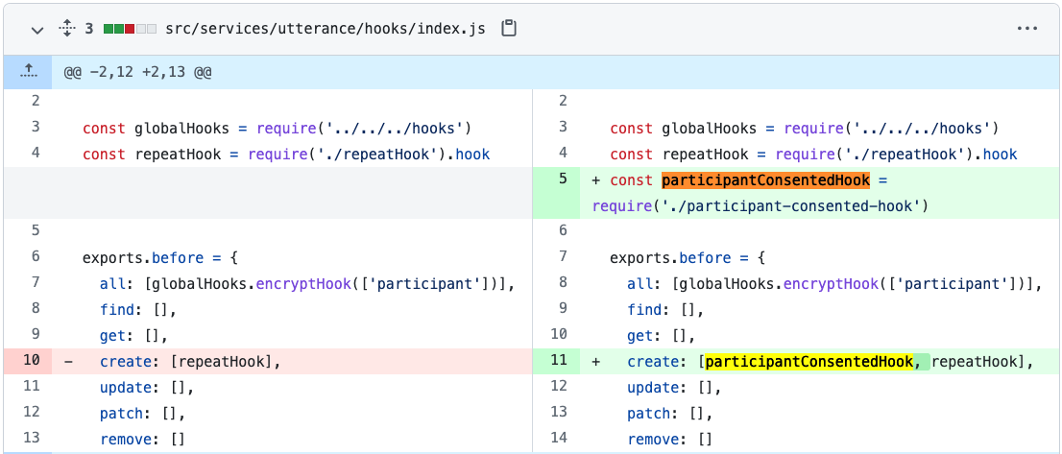Open the three-dot file options menu
The width and height of the screenshot is (1062, 454).
pyautogui.click(x=1026, y=29)
